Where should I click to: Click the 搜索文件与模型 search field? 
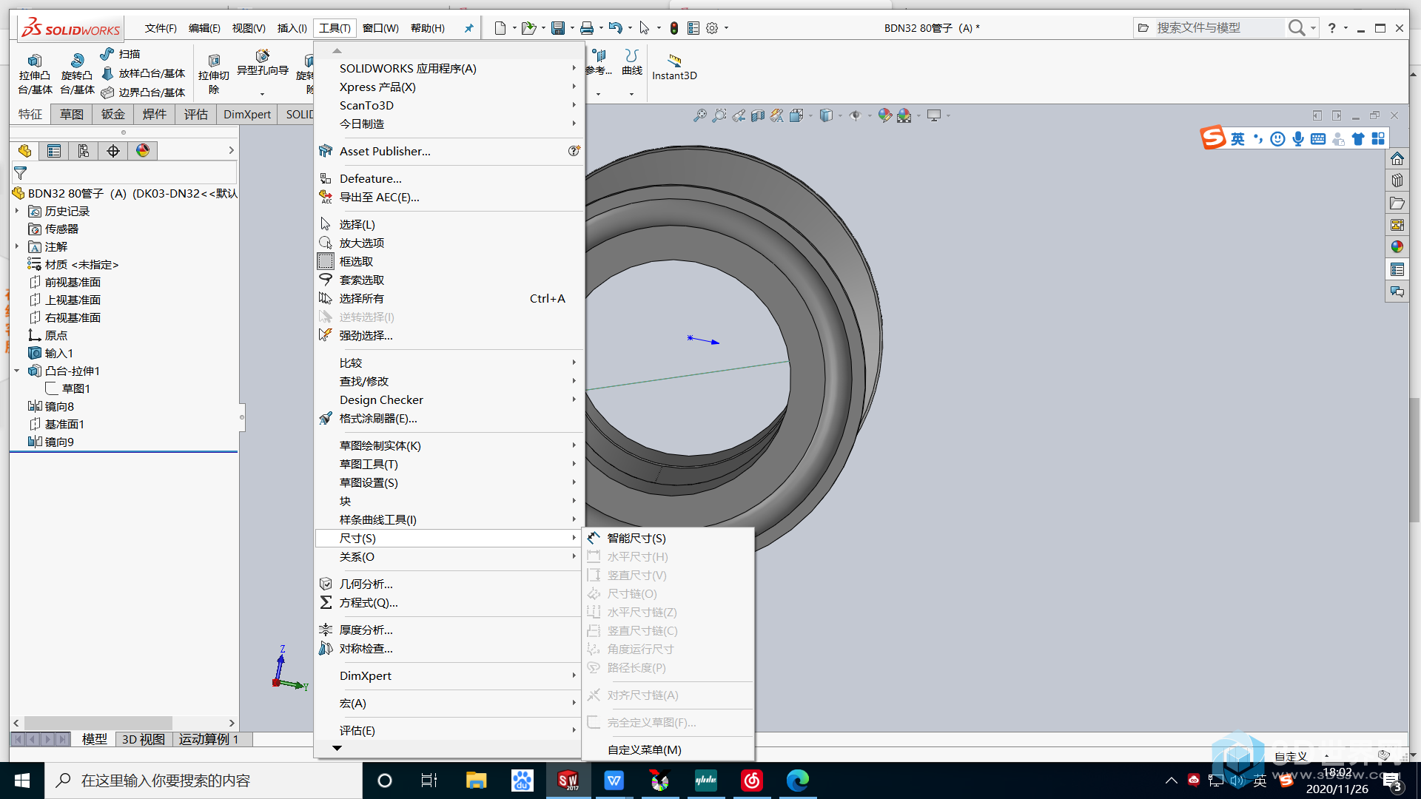click(x=1220, y=28)
